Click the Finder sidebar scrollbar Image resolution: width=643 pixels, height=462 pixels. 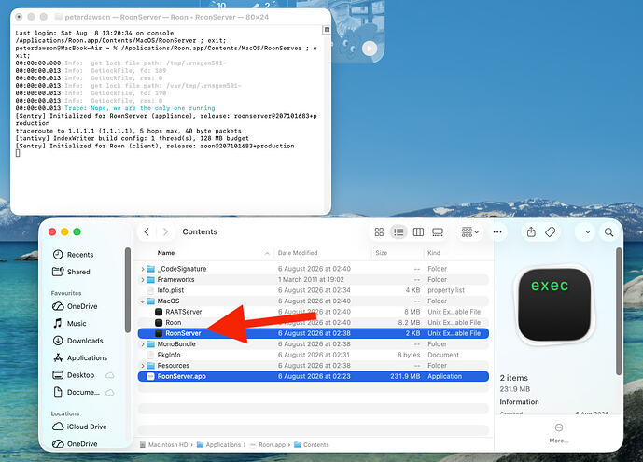(128, 290)
